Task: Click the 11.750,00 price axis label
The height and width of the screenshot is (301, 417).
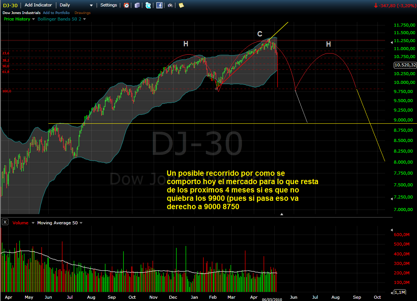Action: tap(404, 25)
